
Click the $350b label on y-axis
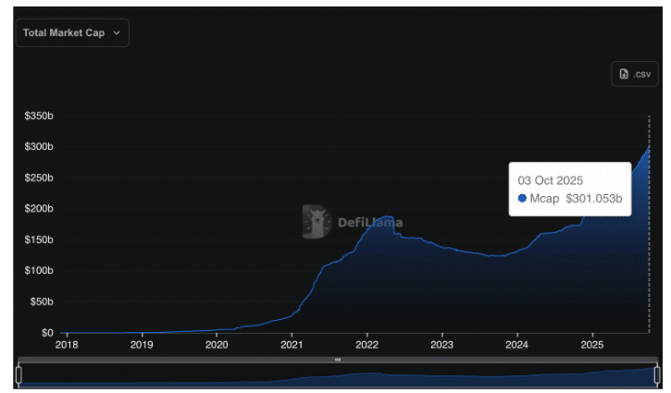coord(39,117)
